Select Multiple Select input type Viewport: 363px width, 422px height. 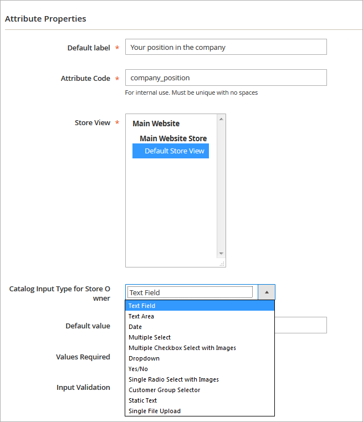(150, 337)
